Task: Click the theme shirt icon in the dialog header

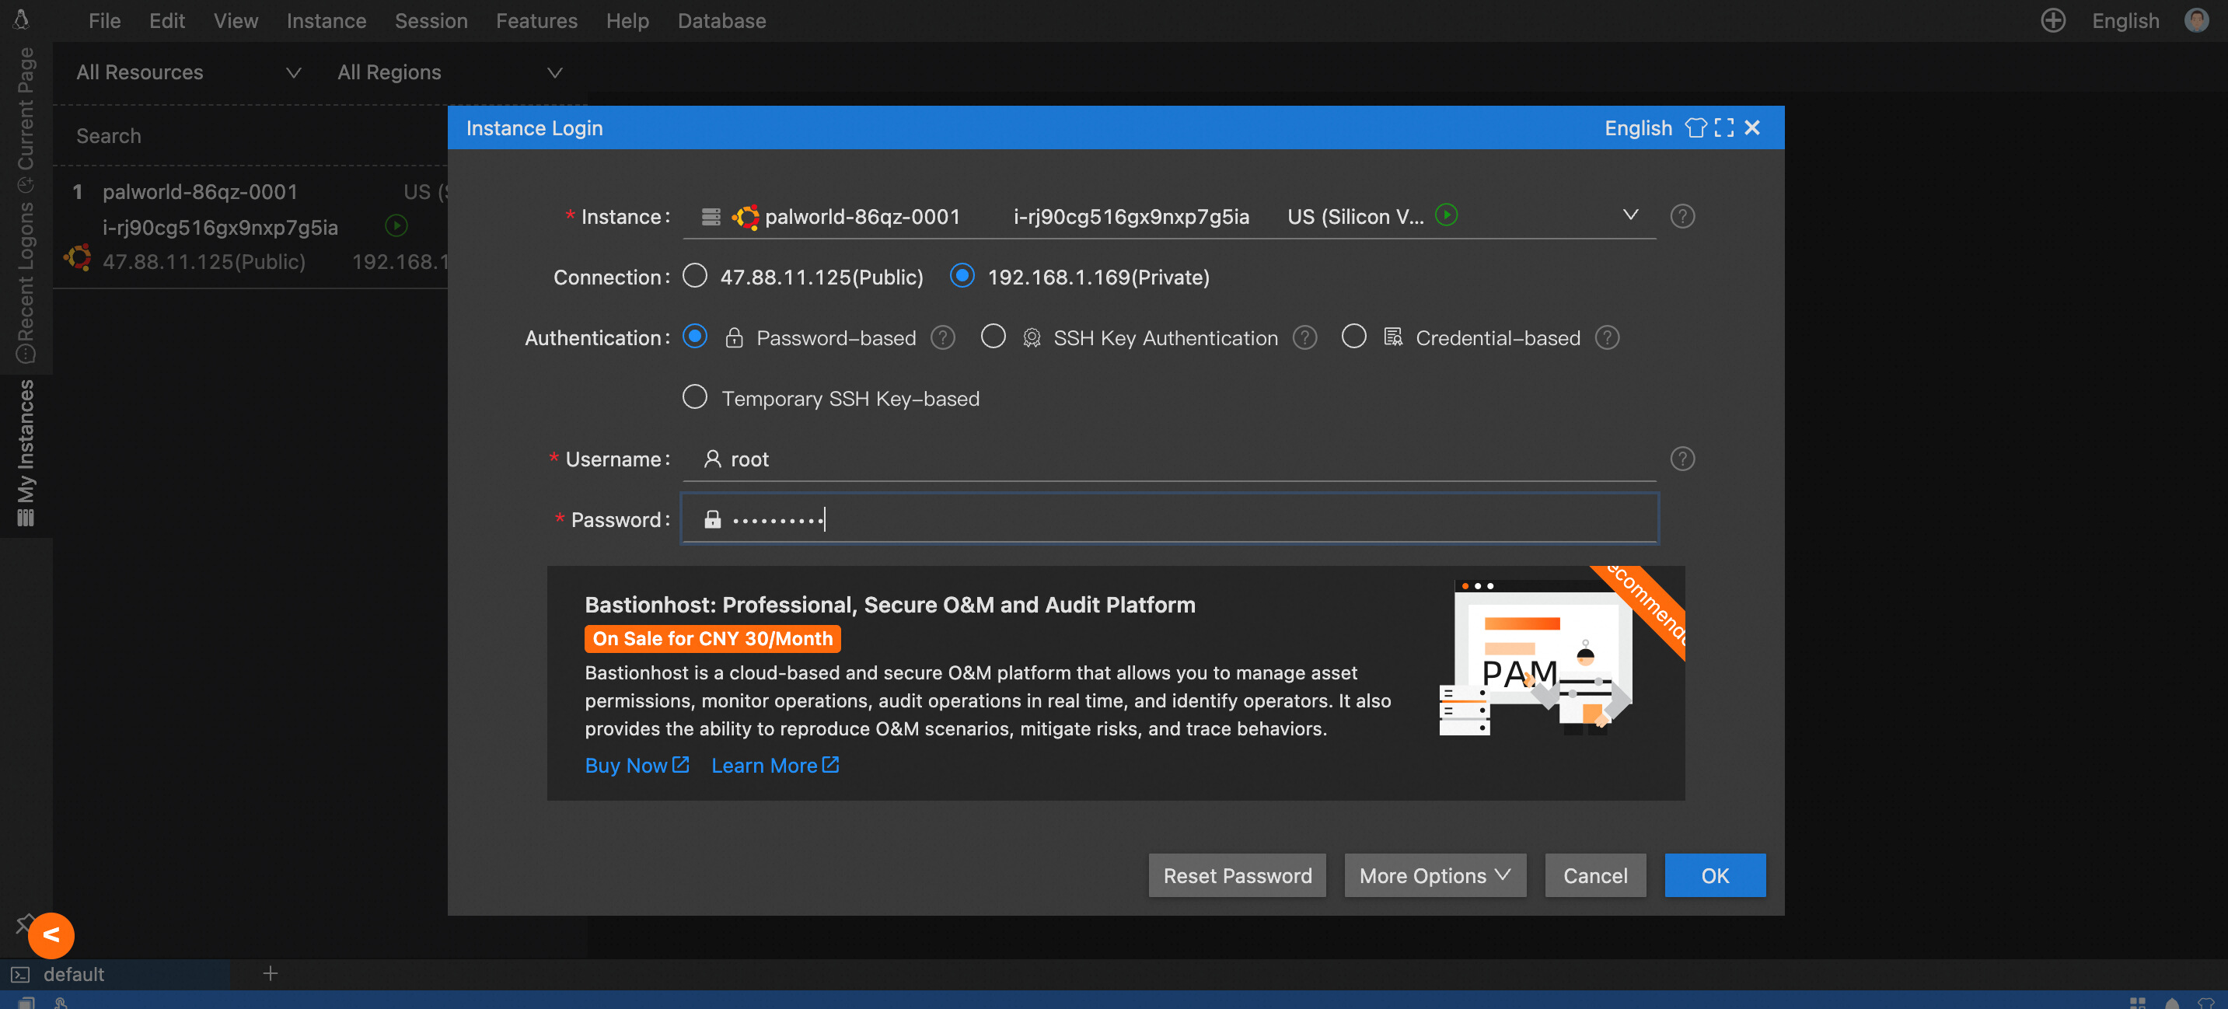Action: 1695,128
